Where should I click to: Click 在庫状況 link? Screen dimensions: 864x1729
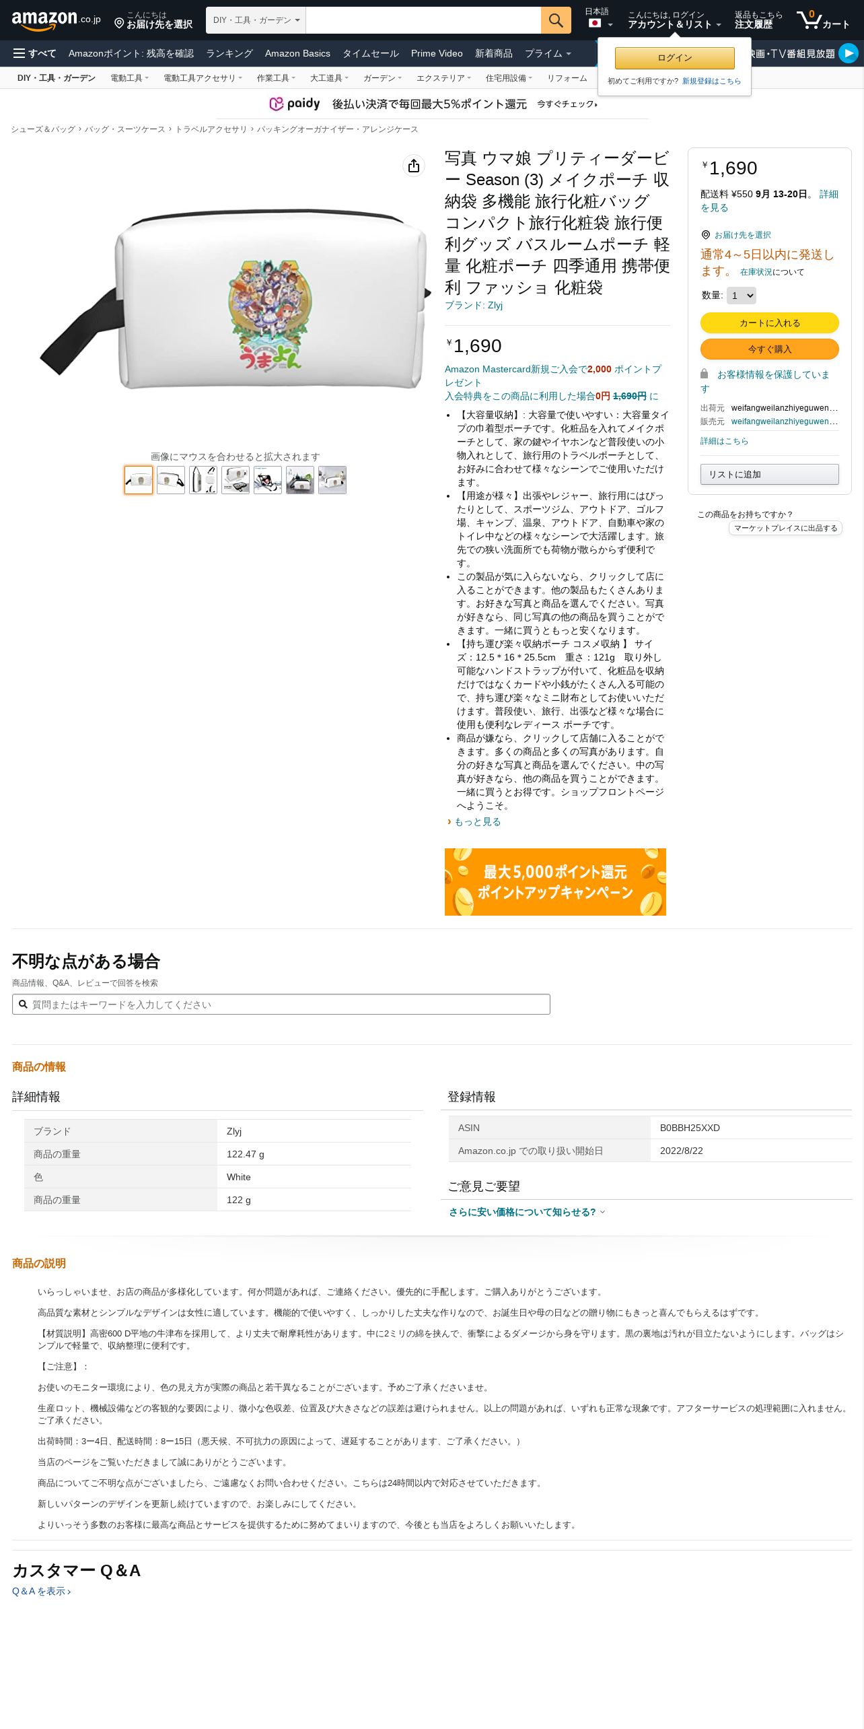tap(756, 272)
